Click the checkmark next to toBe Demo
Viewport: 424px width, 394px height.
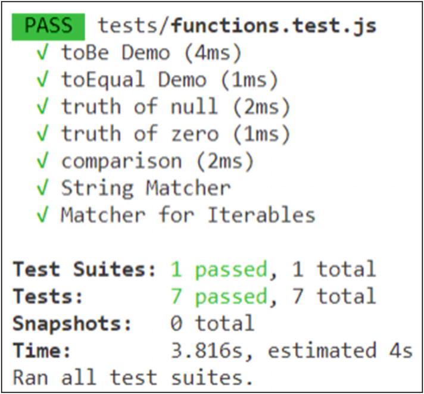pyautogui.click(x=42, y=53)
